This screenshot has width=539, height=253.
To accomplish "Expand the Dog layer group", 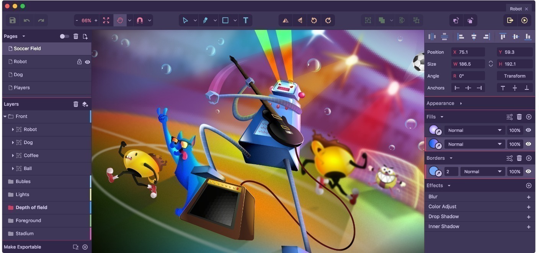I will point(13,142).
